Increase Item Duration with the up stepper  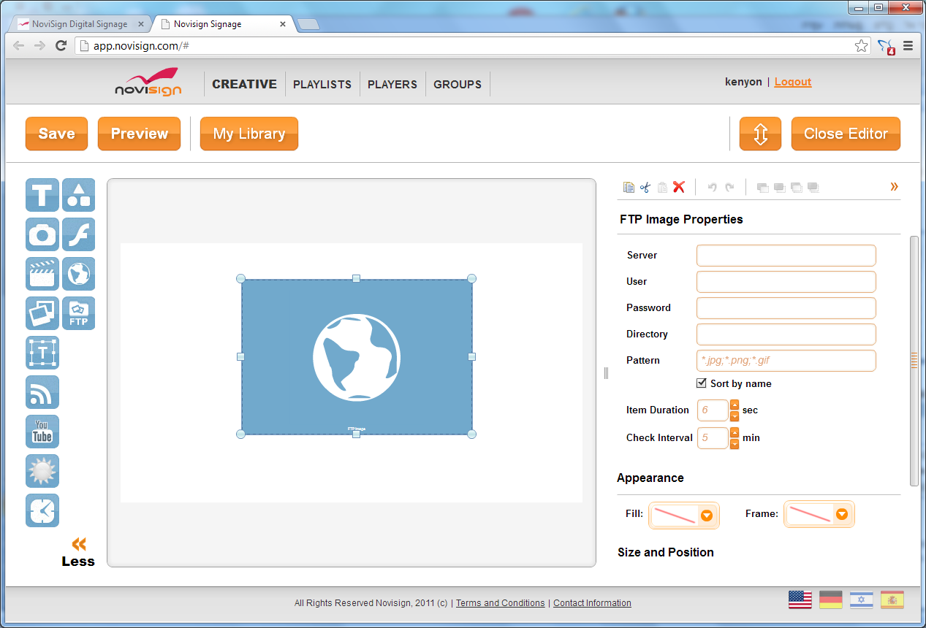734,406
